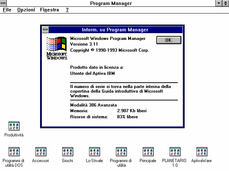This screenshot has height=171, width=229.
Task: Click the Microsoft Windows Program Manager heading
Action: tap(108, 38)
